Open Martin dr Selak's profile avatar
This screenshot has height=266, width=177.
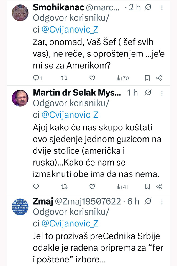pos(20,98)
